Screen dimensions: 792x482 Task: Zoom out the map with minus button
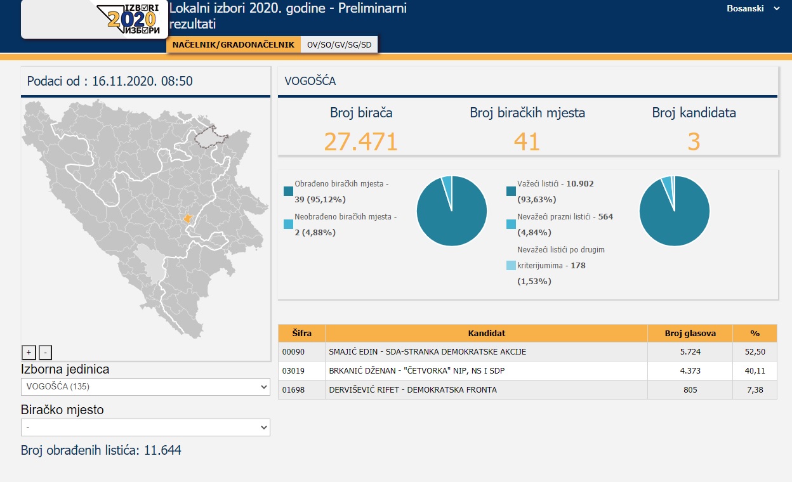(45, 353)
